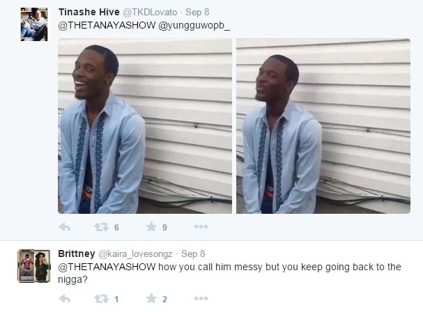
Task: Open @yungguwopb_ mention in first tweet
Action: coord(194,26)
